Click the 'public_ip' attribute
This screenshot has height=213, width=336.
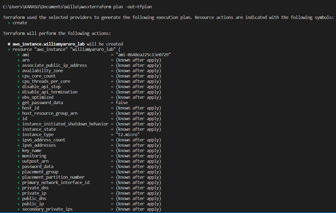click(x=33, y=204)
